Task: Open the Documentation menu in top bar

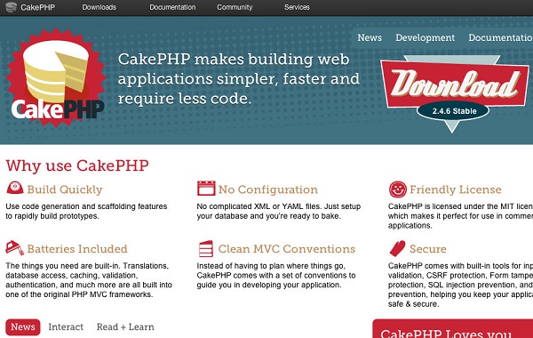Action: (x=172, y=7)
